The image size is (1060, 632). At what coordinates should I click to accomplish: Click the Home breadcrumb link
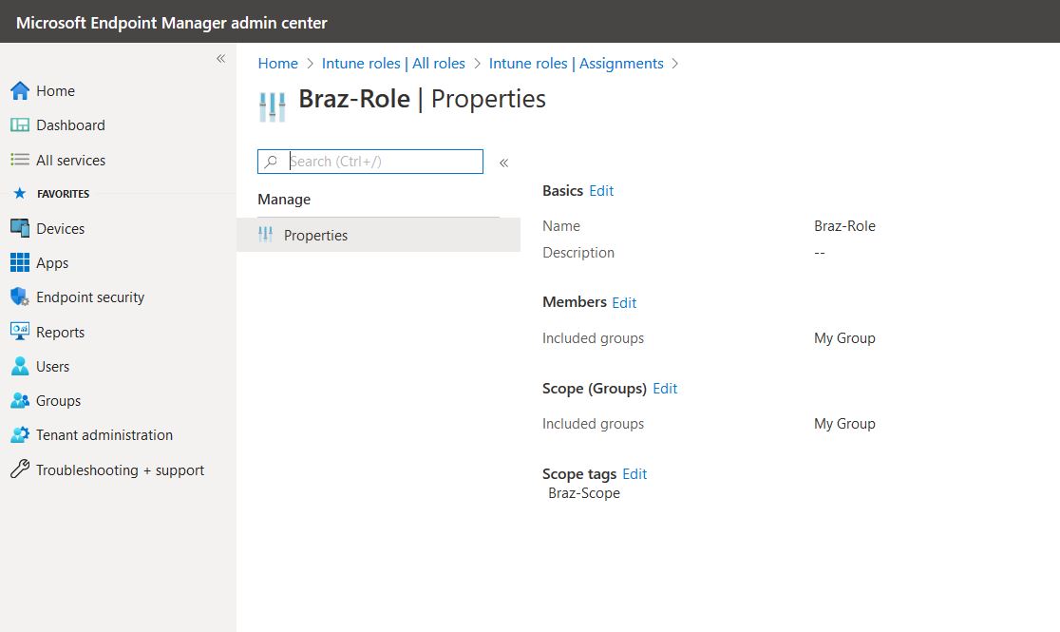(277, 63)
